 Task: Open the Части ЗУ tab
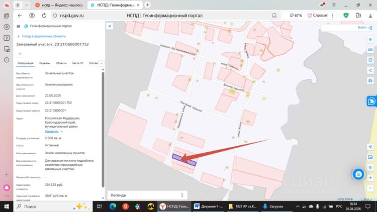click(77, 63)
